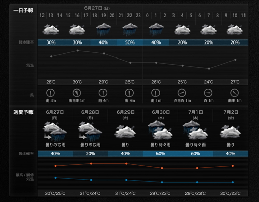Open the 6月28日 weekly cloudy-then-rain icon

coord(90,132)
